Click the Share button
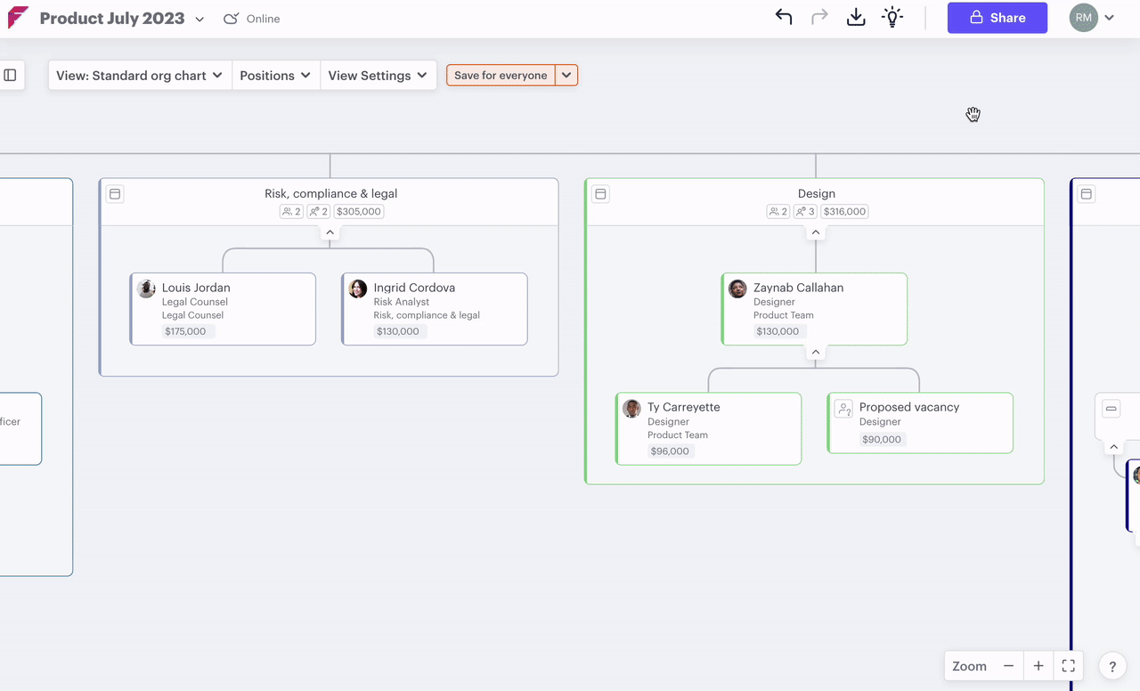This screenshot has width=1140, height=691. click(997, 18)
